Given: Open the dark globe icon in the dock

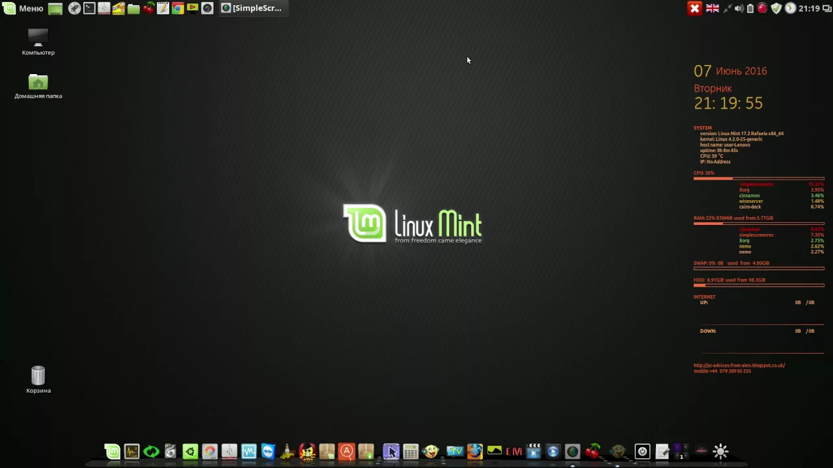Looking at the screenshot, I should click(572, 451).
